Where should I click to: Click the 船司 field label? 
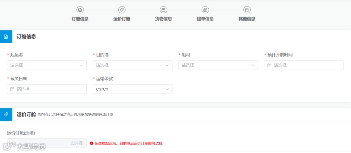[186, 55]
